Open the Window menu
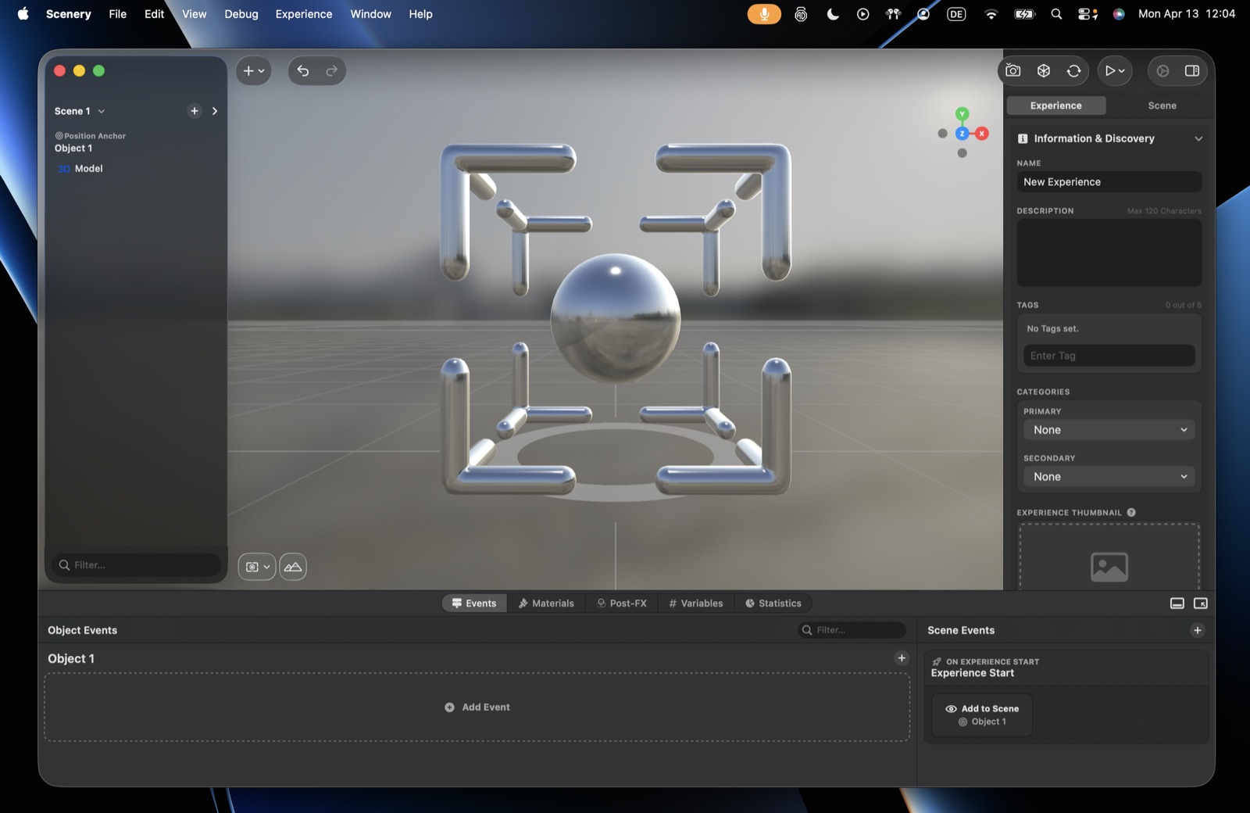1250x813 pixels. [x=371, y=14]
